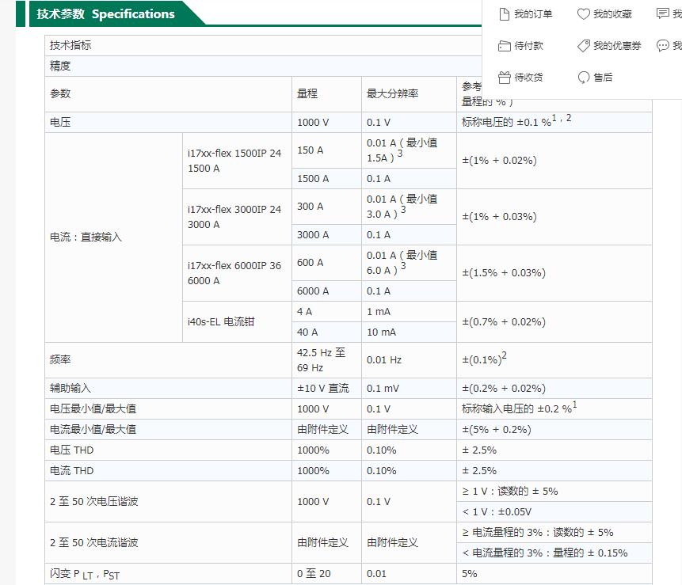Click the square message icon in top row
682x585 pixels.
coord(663,14)
